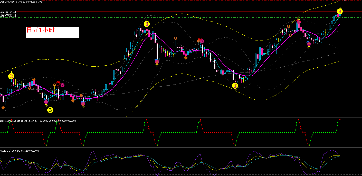Click the 日元1小时 text label box
Viewport: 362px width, 176px height.
(x=52, y=32)
